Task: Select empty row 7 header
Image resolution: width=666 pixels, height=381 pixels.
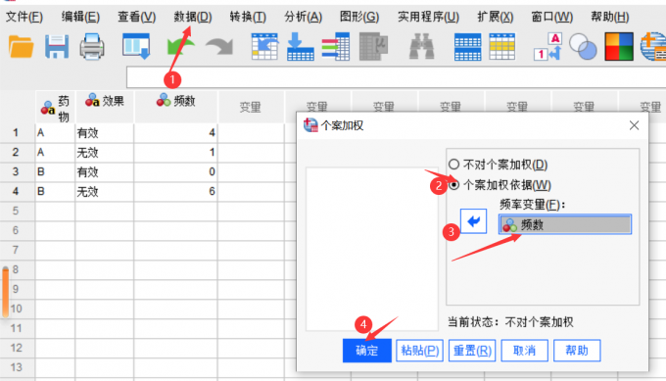Action: click(x=17, y=250)
